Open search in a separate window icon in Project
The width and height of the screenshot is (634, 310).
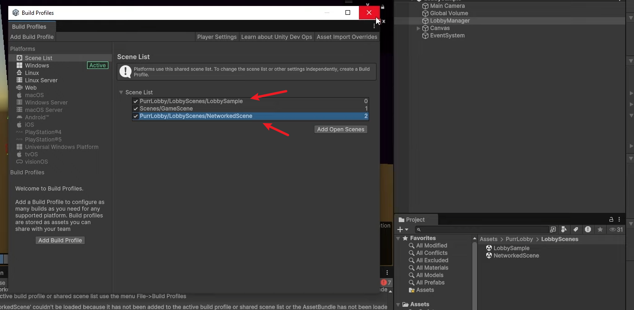(553, 229)
